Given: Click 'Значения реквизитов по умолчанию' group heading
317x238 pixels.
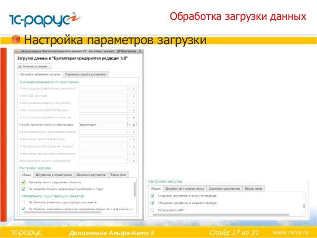Looking at the screenshot, I should point(49,82).
